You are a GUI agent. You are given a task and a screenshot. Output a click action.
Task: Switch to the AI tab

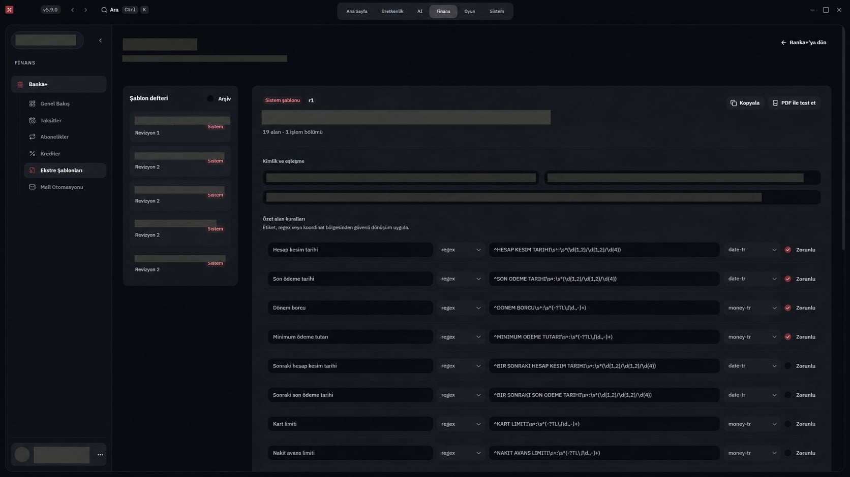[420, 11]
